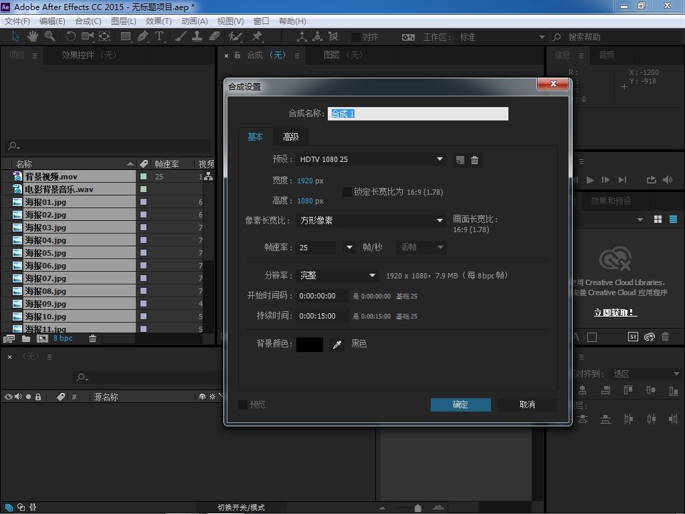Image resolution: width=685 pixels, height=514 pixels.
Task: Open the info panel menu
Action: pos(581,56)
